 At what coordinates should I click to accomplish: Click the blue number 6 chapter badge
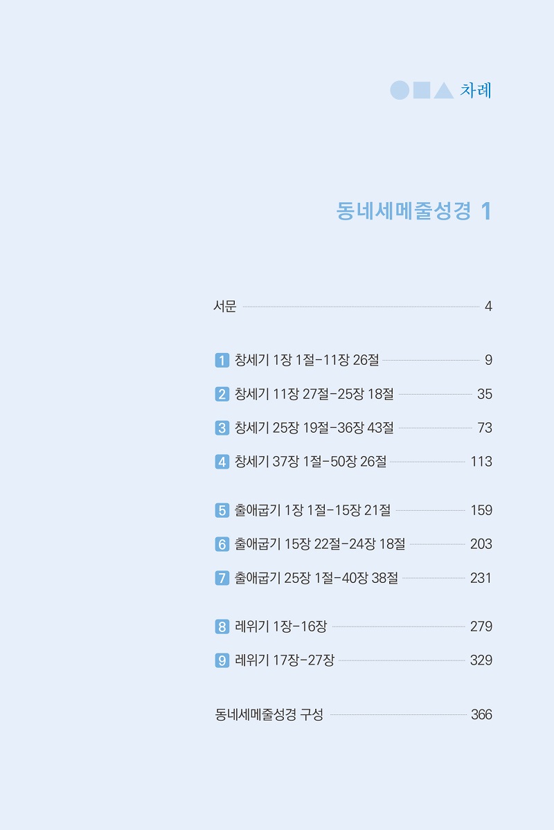pos(222,544)
